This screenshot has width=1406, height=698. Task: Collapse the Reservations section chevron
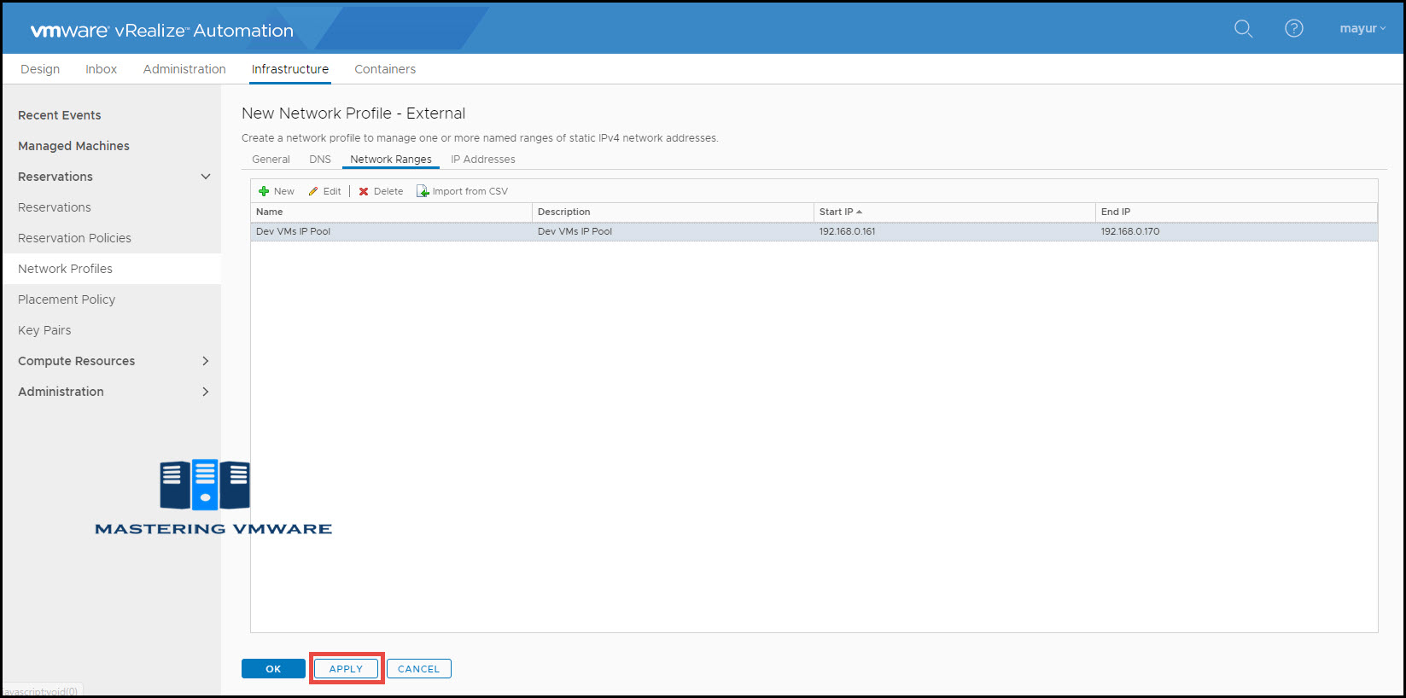click(206, 177)
